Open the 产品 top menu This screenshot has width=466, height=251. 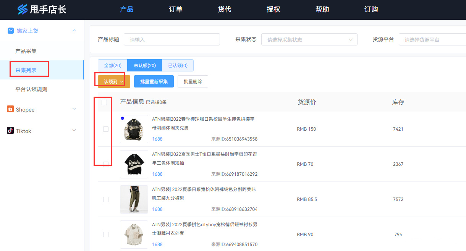[127, 10]
